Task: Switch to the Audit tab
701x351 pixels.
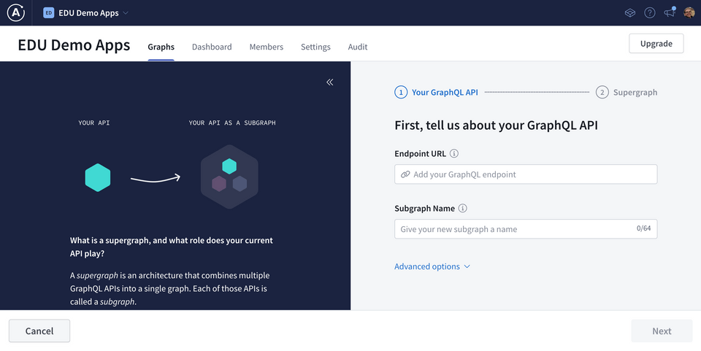Action: pos(358,47)
